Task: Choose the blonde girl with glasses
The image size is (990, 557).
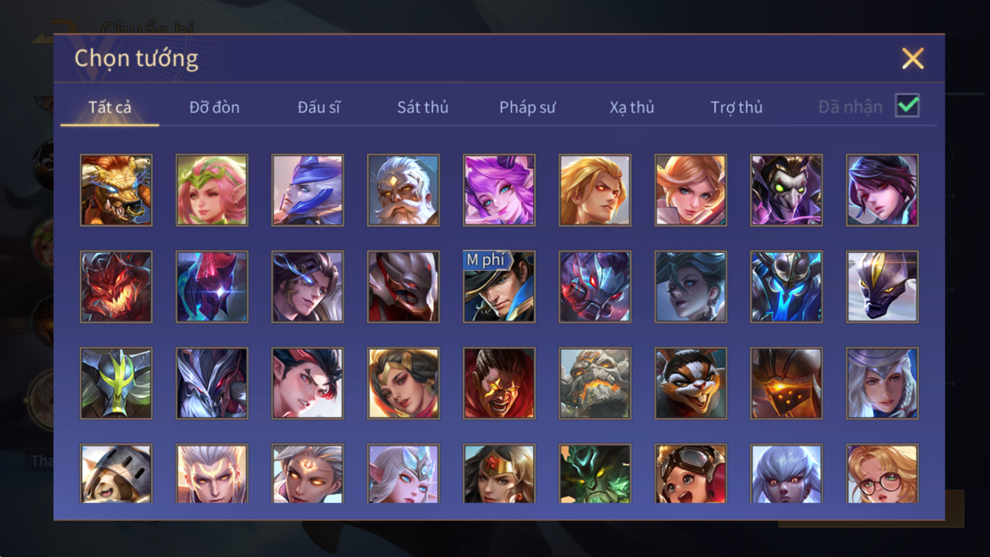Action: tap(882, 473)
